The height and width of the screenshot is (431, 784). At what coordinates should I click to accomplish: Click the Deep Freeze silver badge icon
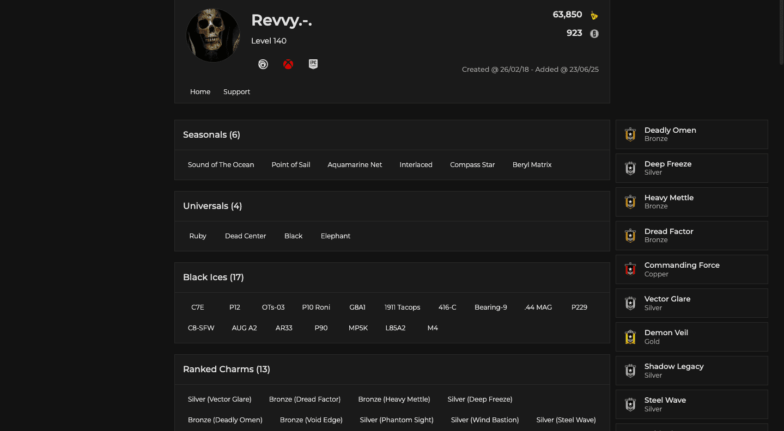tap(630, 168)
